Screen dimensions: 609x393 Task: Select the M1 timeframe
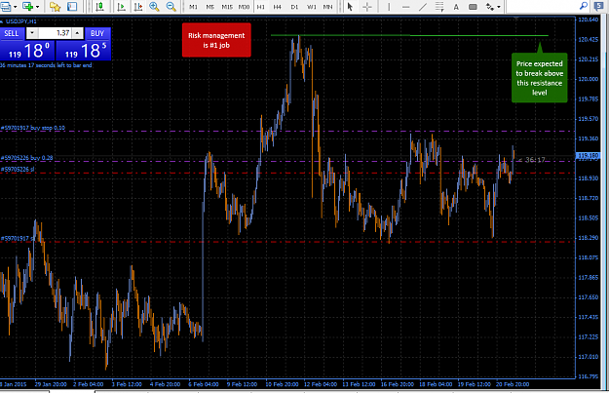193,7
